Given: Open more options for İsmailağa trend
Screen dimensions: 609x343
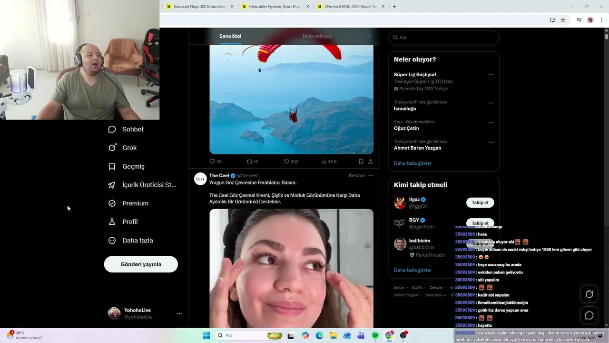Looking at the screenshot, I should point(491,103).
